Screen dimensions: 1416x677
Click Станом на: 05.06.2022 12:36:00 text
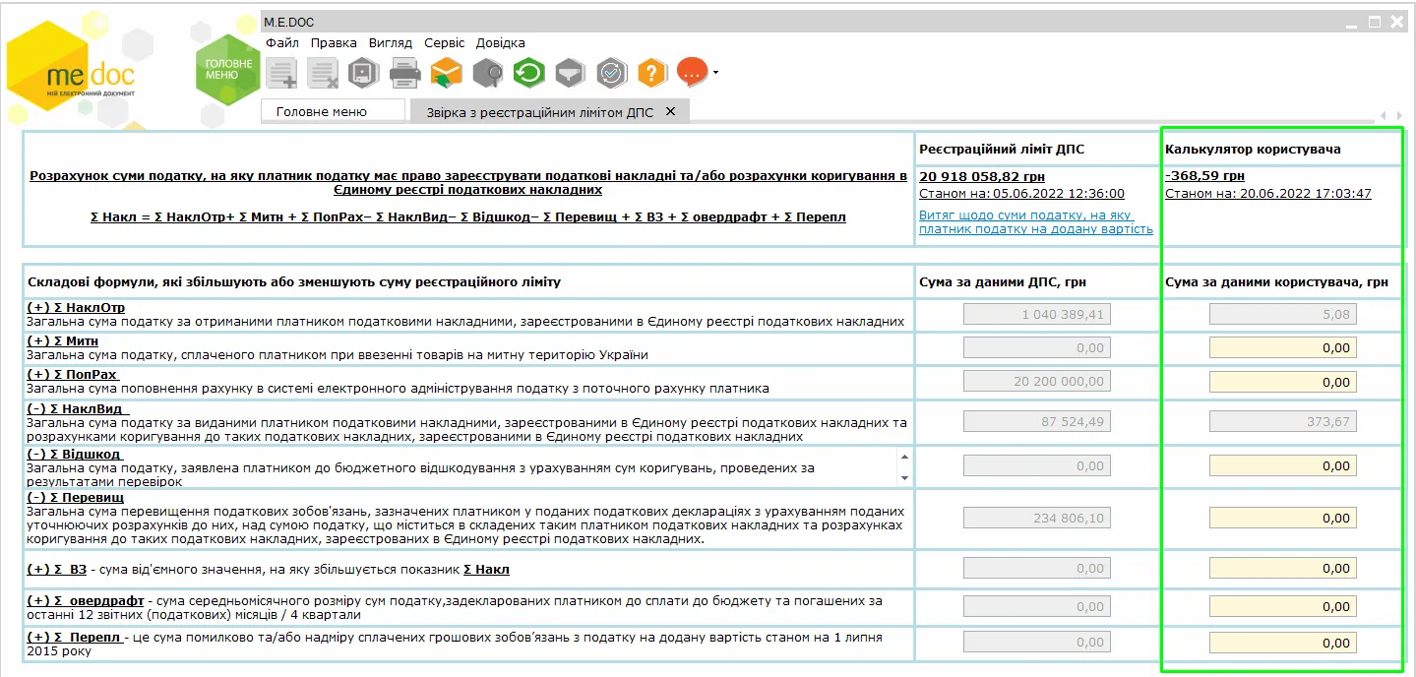tap(1021, 193)
